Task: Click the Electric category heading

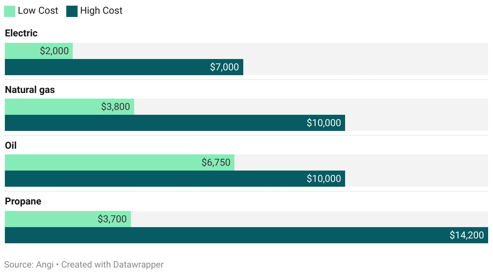Action: pos(21,33)
